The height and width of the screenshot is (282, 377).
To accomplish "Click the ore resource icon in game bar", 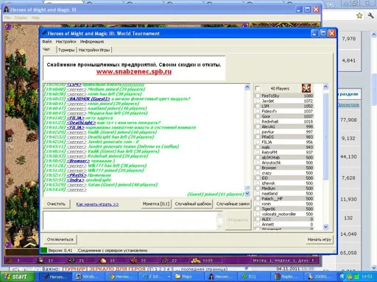I will point(71,261).
